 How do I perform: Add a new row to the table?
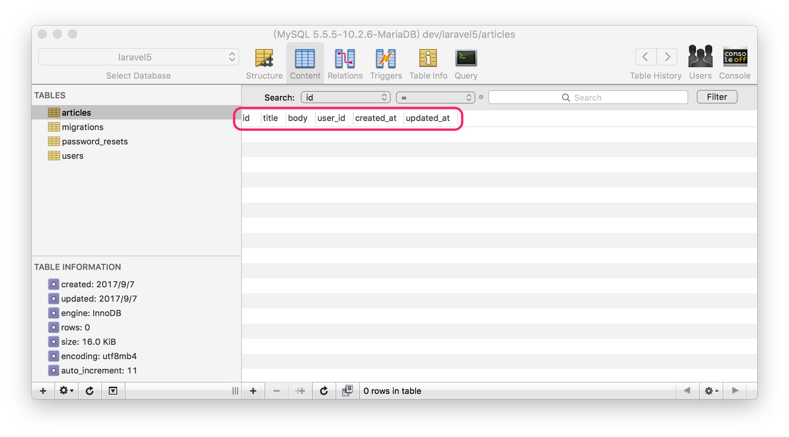pyautogui.click(x=253, y=391)
